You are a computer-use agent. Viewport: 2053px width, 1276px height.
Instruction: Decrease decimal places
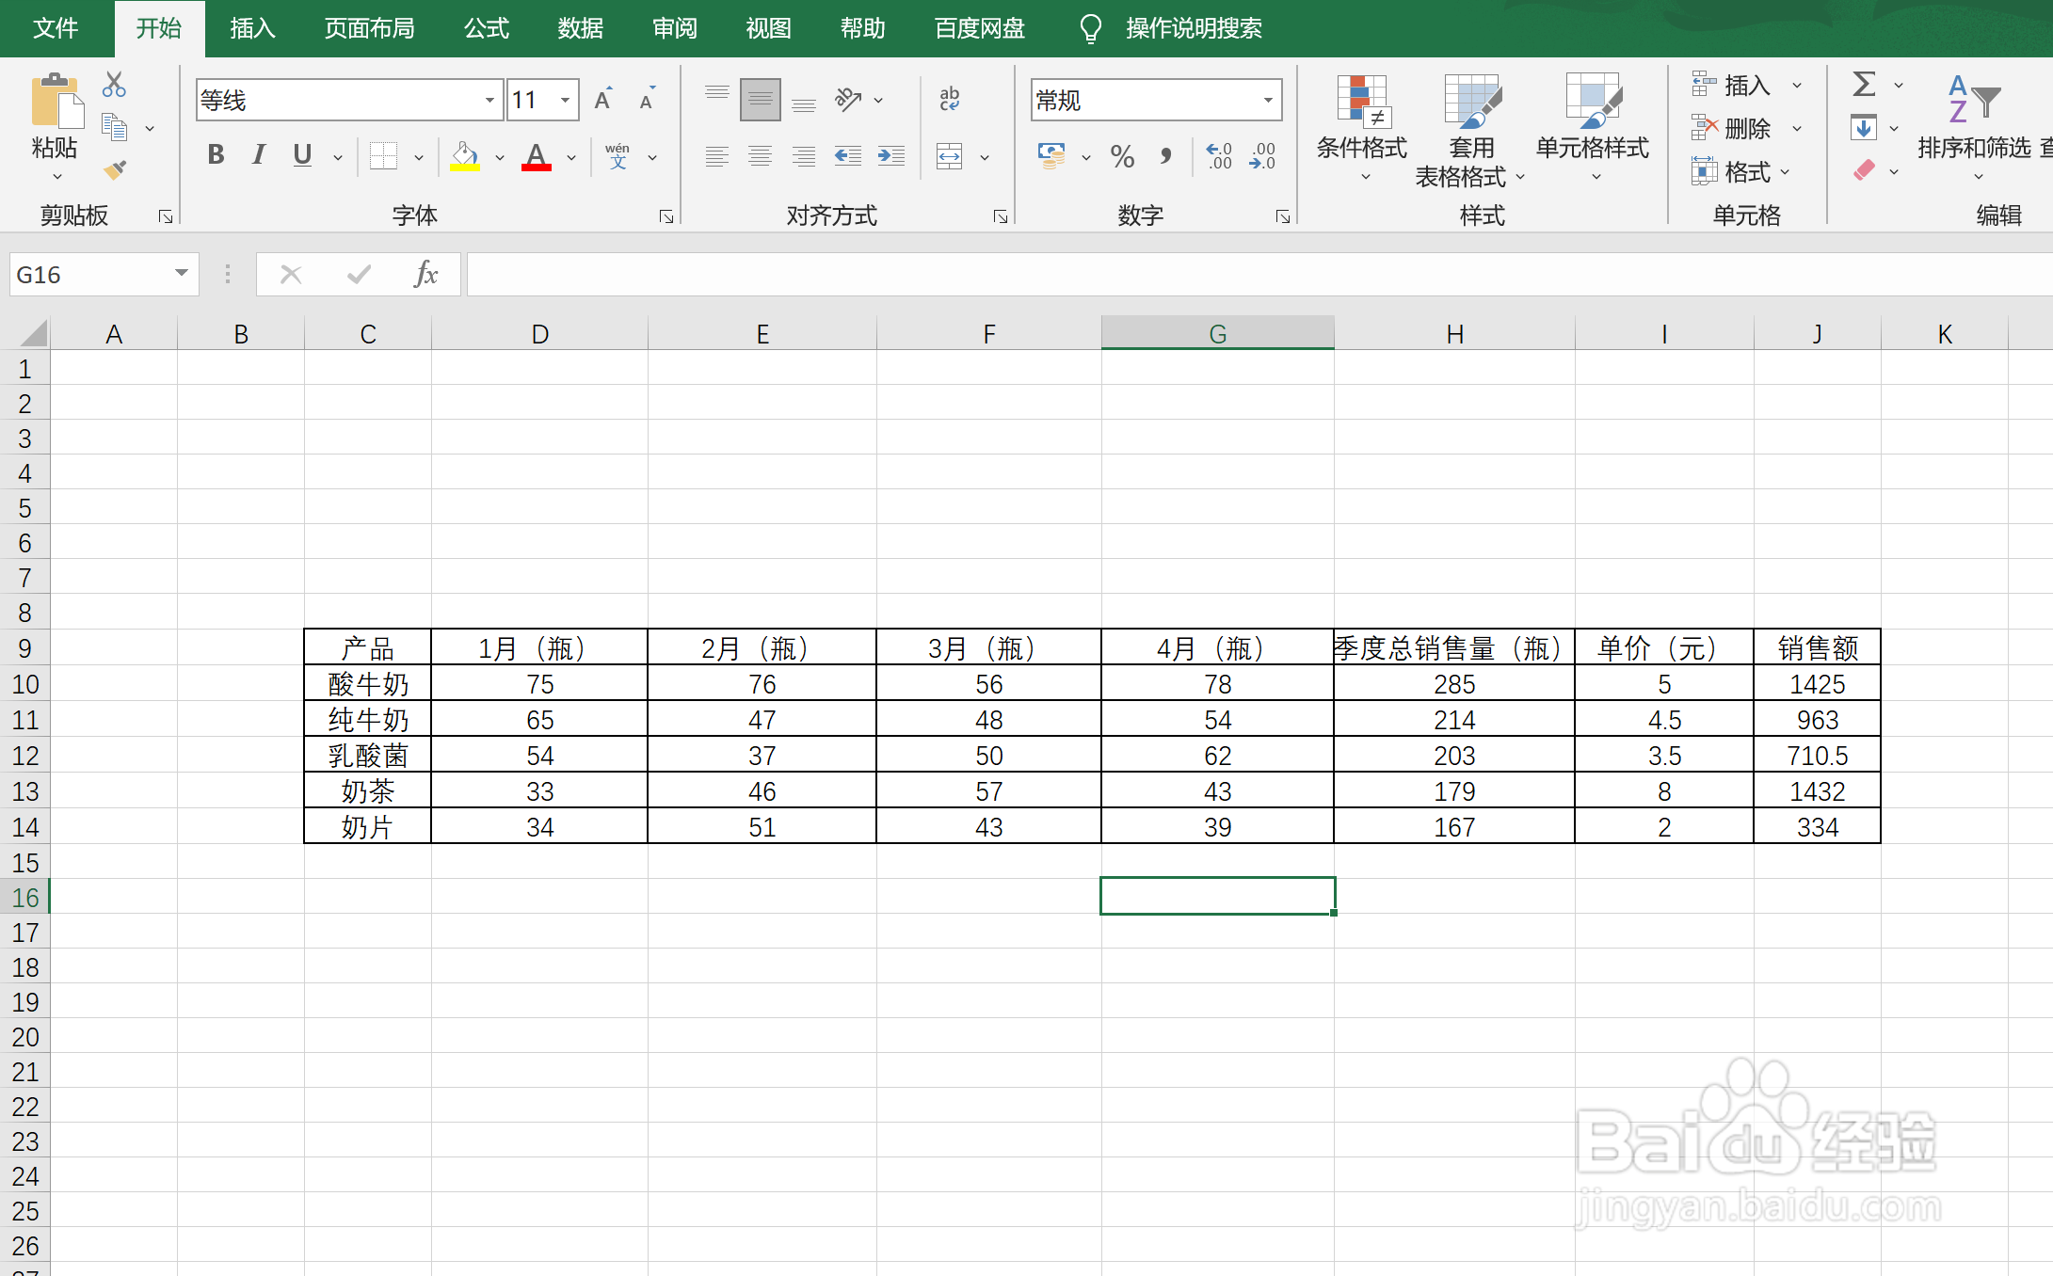1262,156
